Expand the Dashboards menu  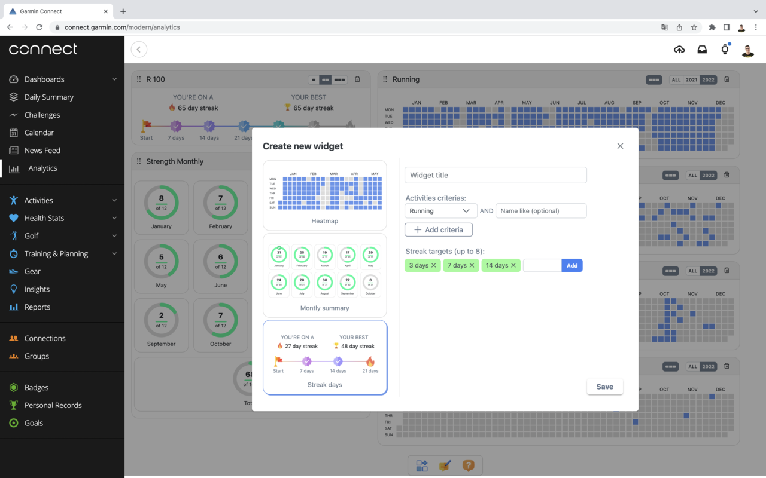tap(114, 79)
